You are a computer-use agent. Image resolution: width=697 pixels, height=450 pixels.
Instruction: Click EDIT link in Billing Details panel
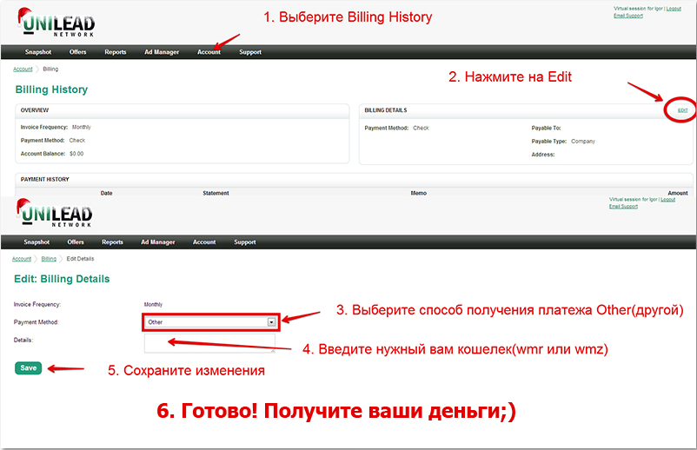click(683, 110)
